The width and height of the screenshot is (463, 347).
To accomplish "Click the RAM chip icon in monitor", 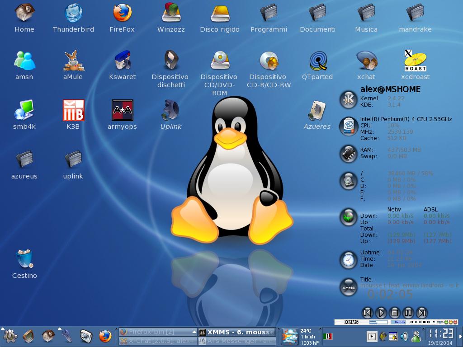I will 349,154.
